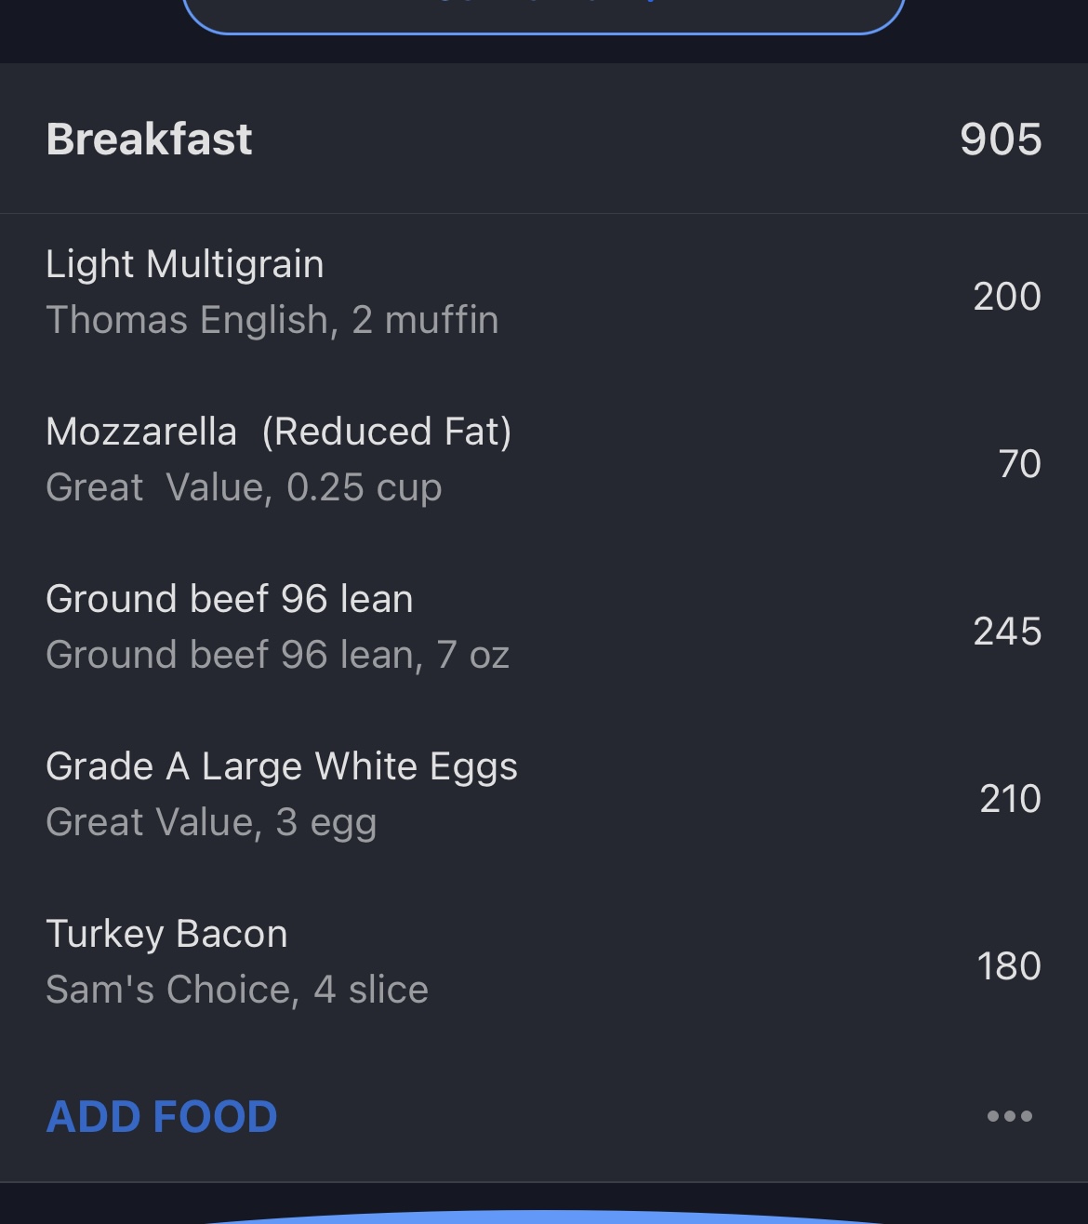Tap the Thomas English 2 muffin serving text
The width and height of the screenshot is (1088, 1224).
[272, 321]
